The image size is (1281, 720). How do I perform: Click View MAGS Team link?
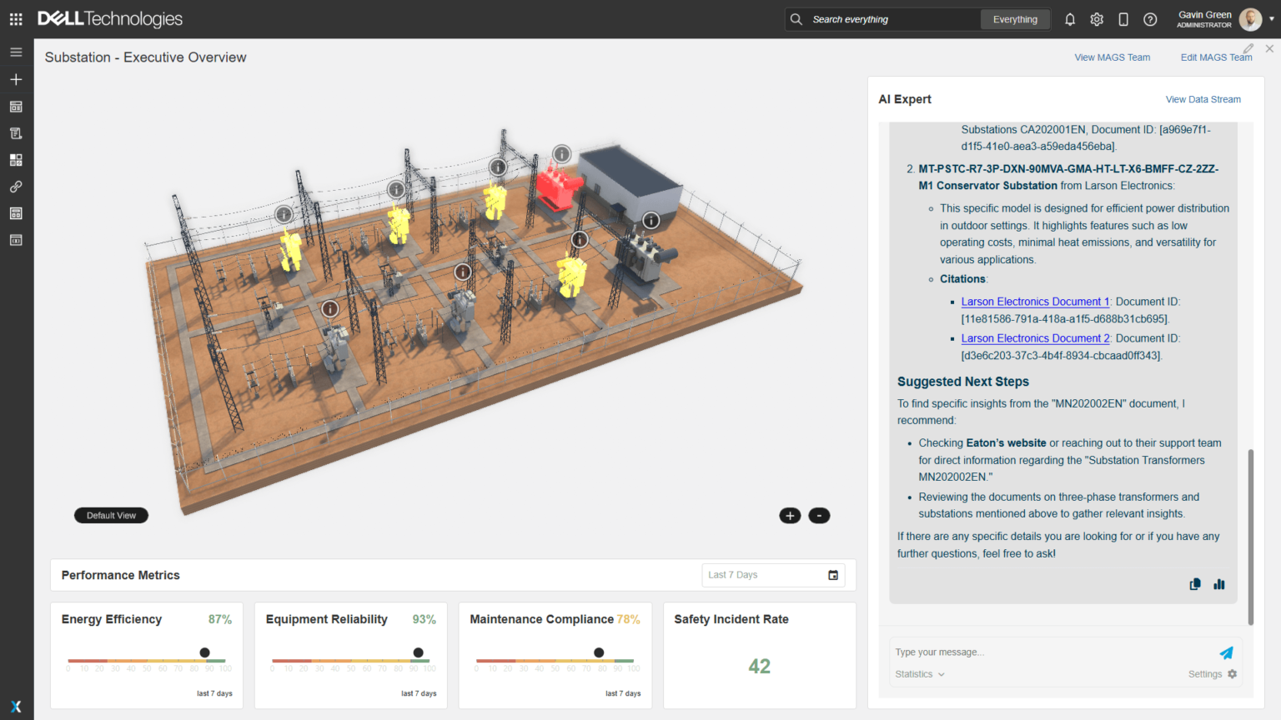1112,57
